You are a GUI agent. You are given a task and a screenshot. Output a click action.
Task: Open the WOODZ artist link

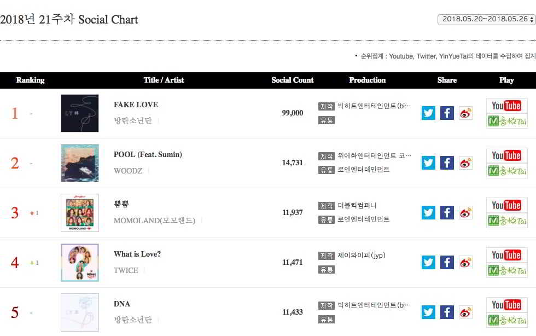[127, 171]
